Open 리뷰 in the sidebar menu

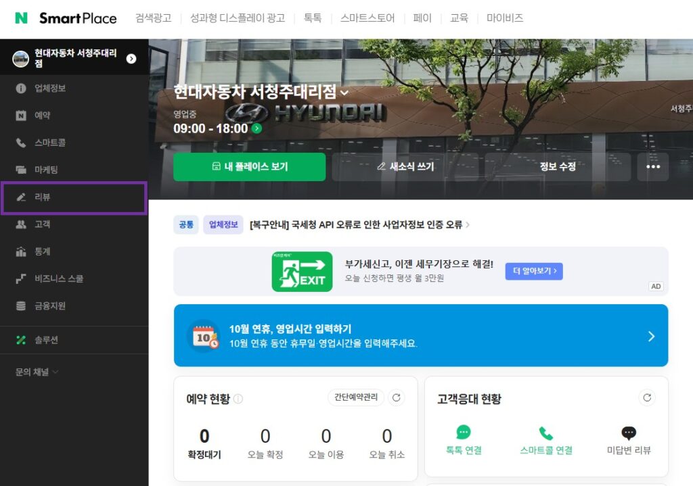[43, 197]
